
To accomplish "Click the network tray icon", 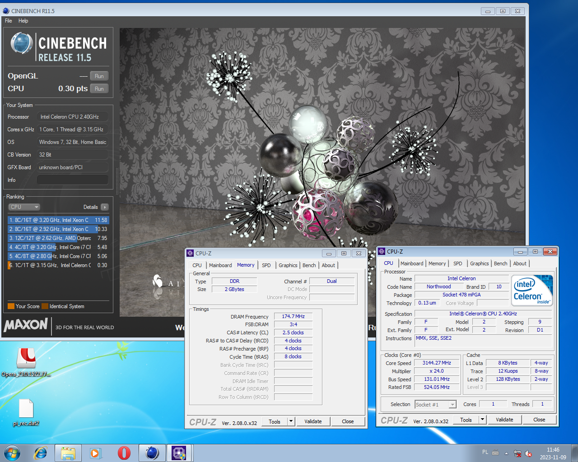I will pos(517,453).
